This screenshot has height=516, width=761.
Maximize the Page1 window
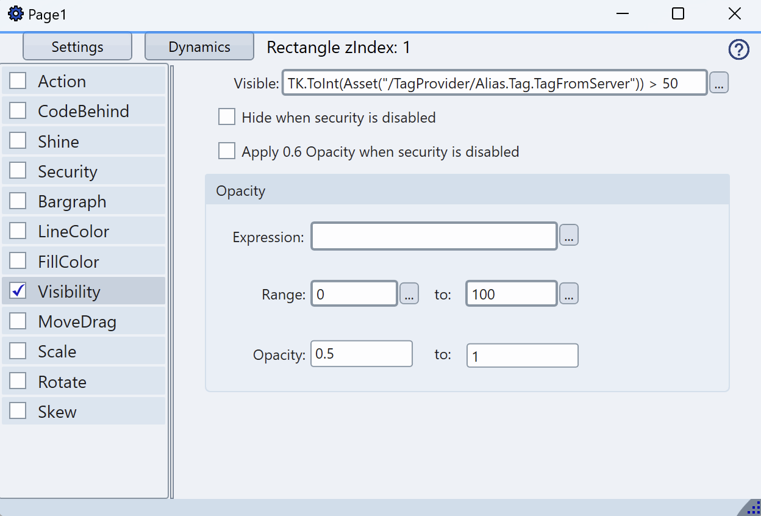(x=678, y=14)
